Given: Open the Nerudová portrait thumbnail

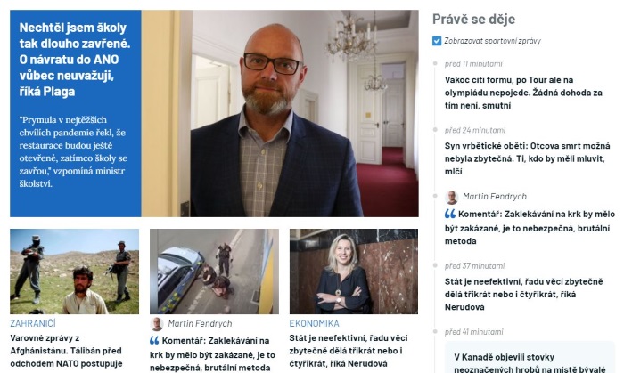Looking at the screenshot, I should pyautogui.click(x=354, y=272).
